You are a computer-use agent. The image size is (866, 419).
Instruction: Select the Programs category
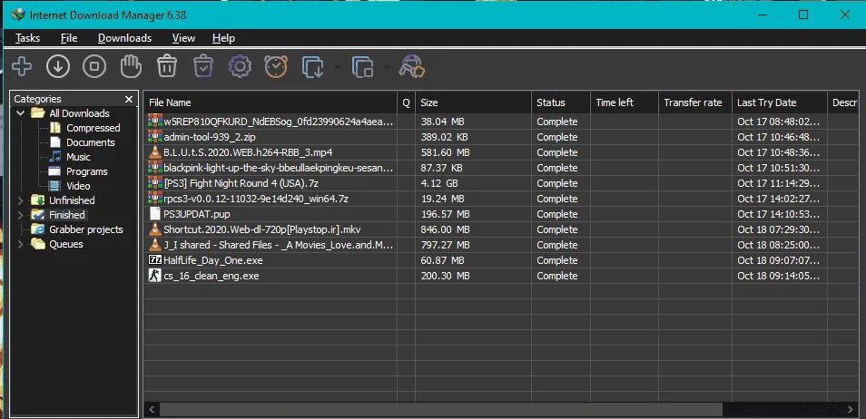pos(87,171)
